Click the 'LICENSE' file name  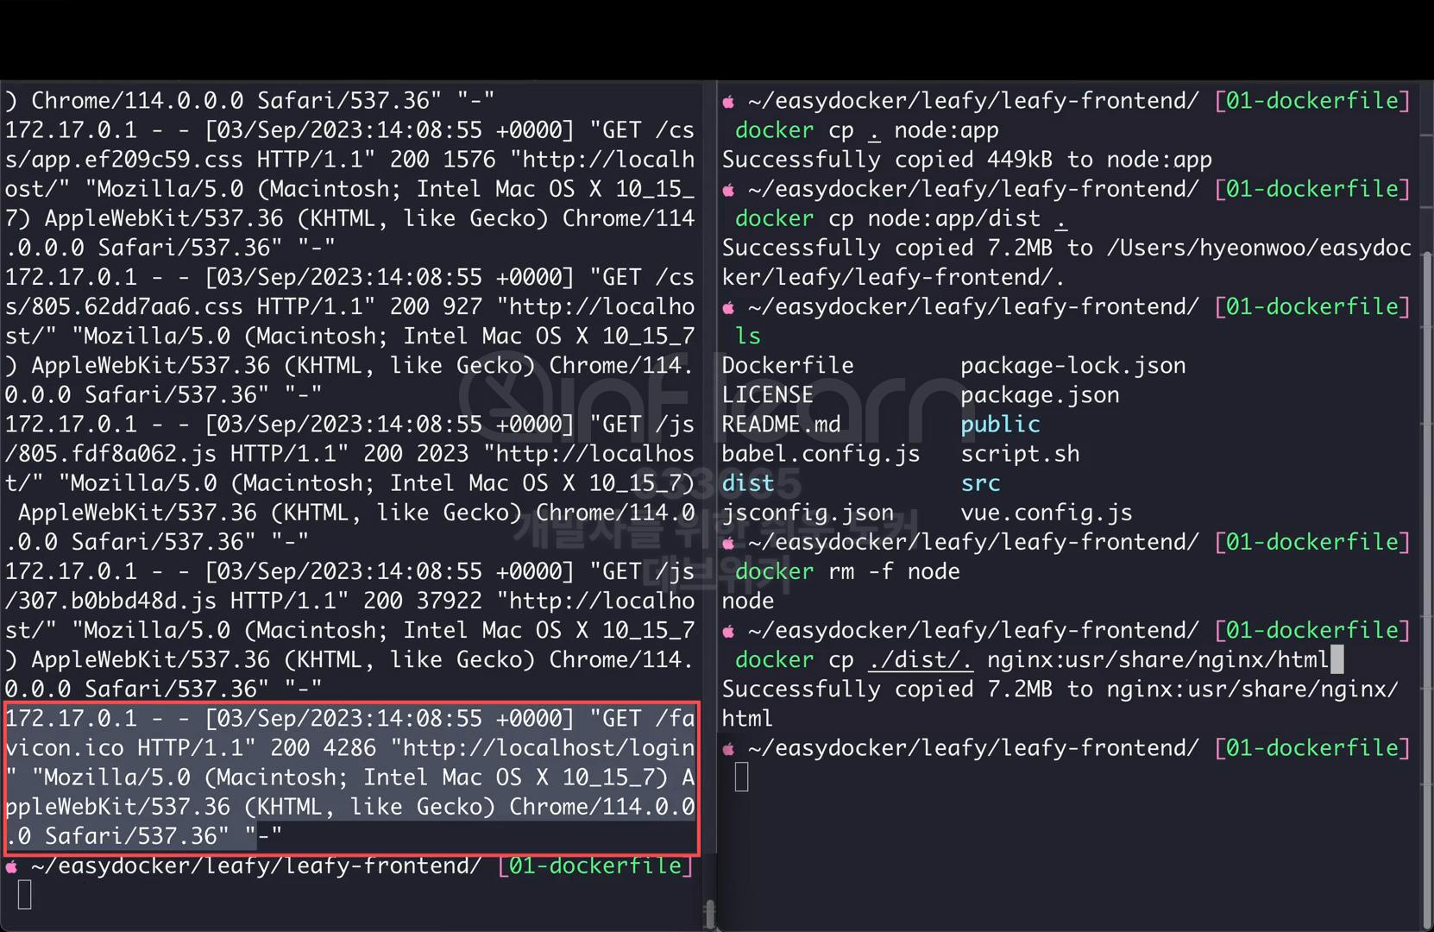tap(768, 395)
